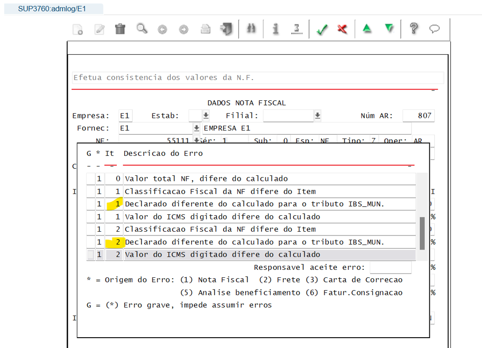Go to previous record arrow icon

pyautogui.click(x=162, y=29)
